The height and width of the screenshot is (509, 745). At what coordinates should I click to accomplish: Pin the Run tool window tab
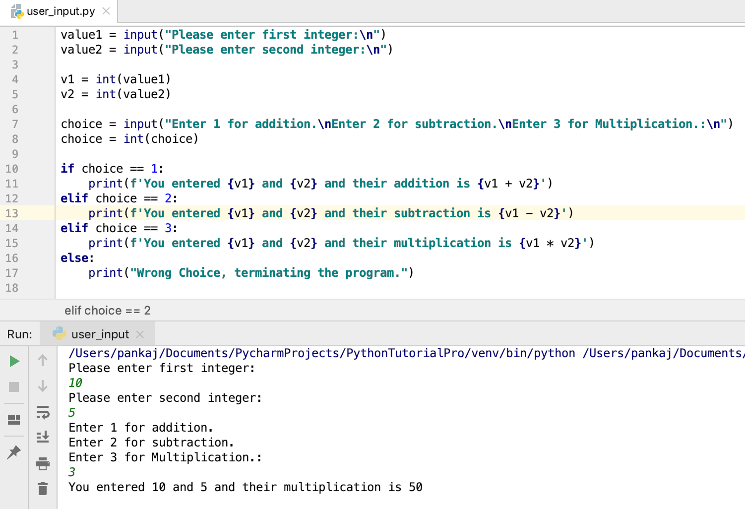13,452
